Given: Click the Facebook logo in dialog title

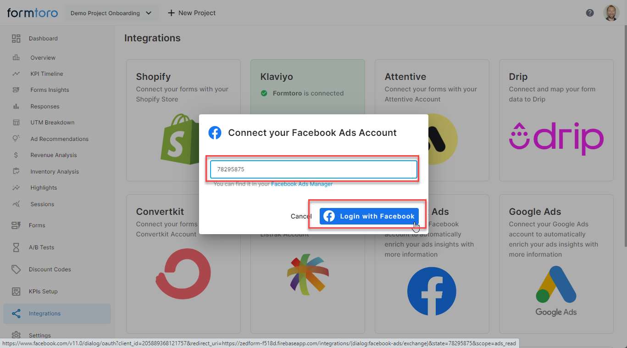Looking at the screenshot, I should tap(215, 133).
